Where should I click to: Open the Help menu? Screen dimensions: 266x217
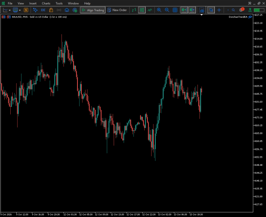[87, 3]
